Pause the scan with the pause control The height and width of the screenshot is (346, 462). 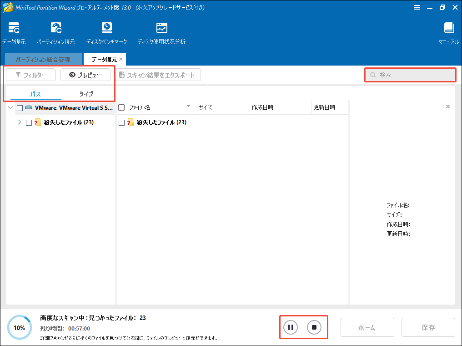tap(290, 327)
